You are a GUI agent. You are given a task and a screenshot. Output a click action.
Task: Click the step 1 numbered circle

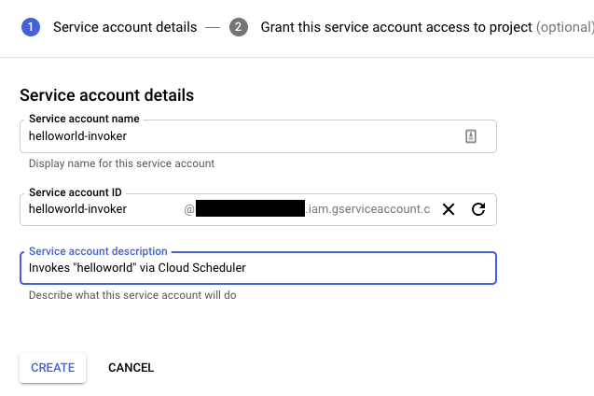30,27
